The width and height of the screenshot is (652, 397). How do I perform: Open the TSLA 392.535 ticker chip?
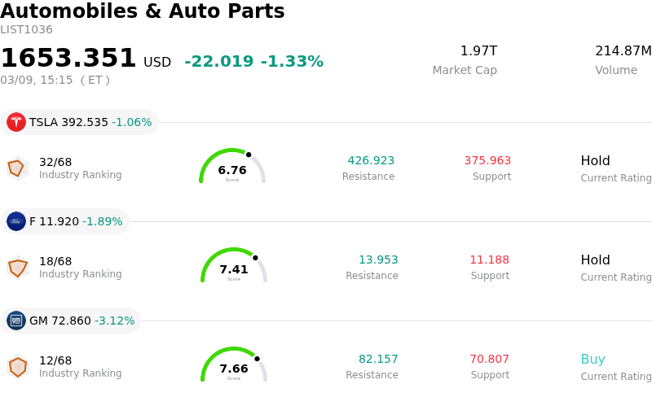pos(79,122)
